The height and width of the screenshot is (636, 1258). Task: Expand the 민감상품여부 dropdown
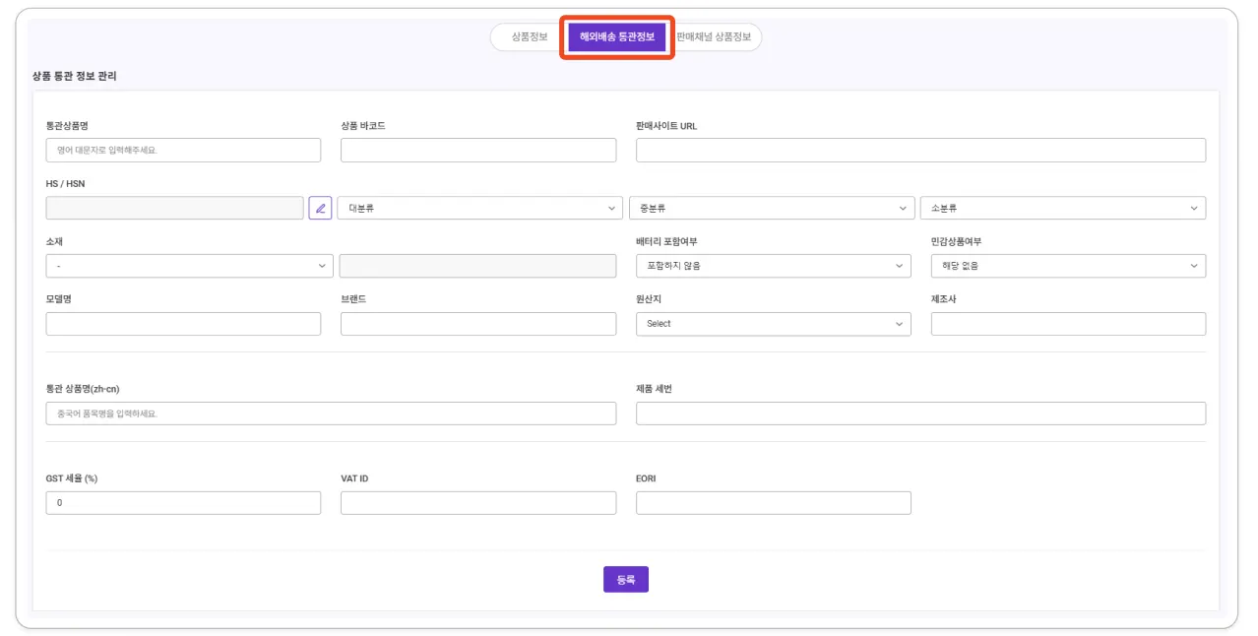(x=1068, y=266)
